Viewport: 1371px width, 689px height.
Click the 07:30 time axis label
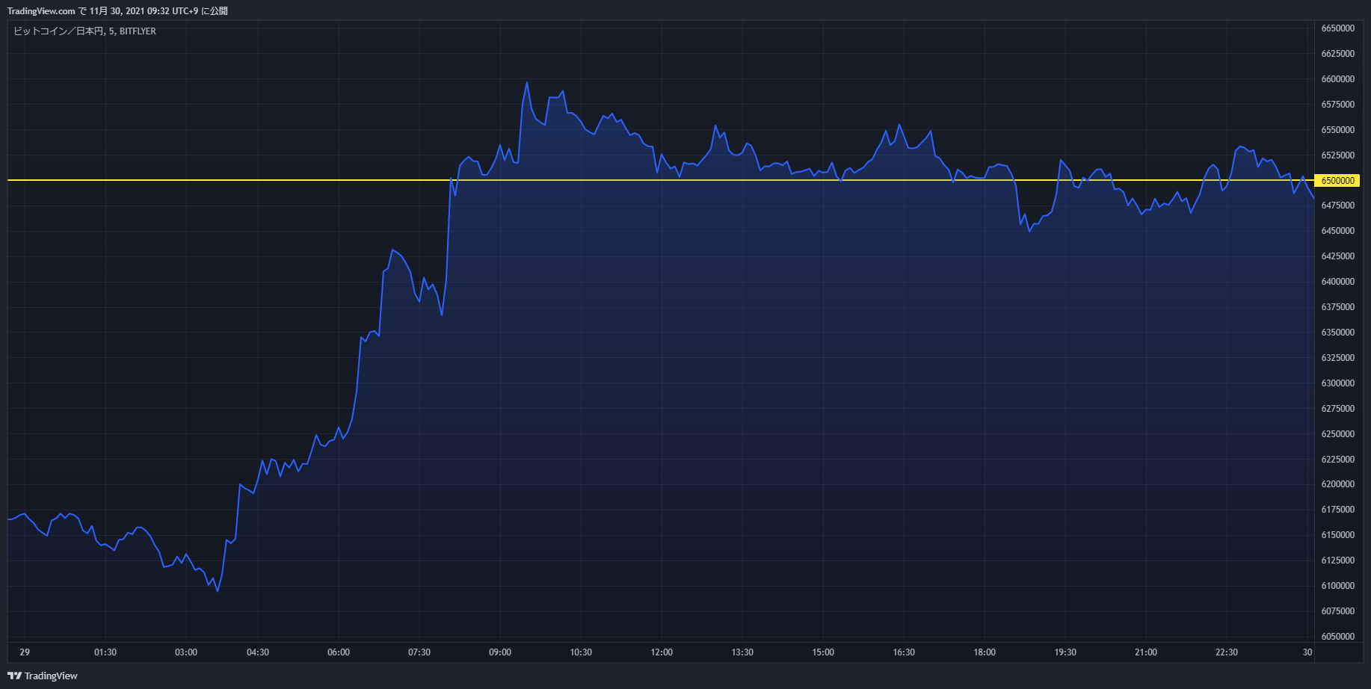[419, 652]
